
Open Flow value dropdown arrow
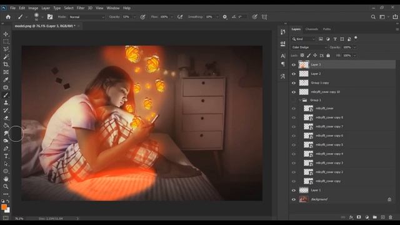(172, 17)
